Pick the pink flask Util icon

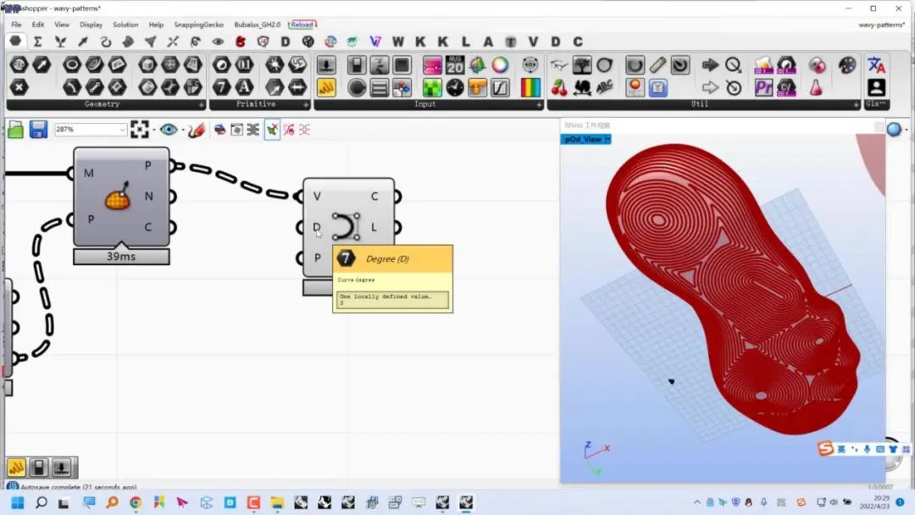pyautogui.click(x=816, y=87)
